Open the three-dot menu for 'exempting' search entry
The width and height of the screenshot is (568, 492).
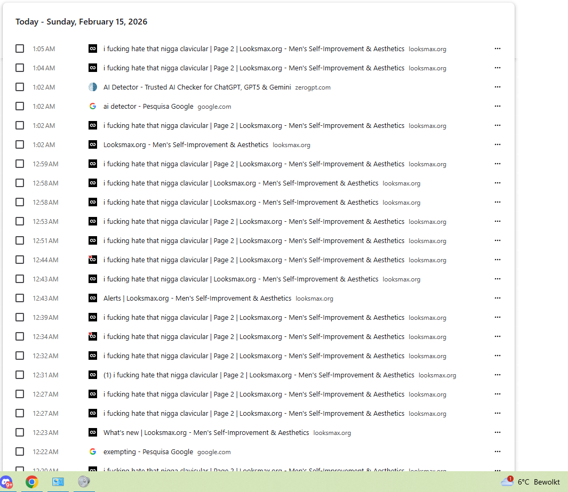pos(498,452)
